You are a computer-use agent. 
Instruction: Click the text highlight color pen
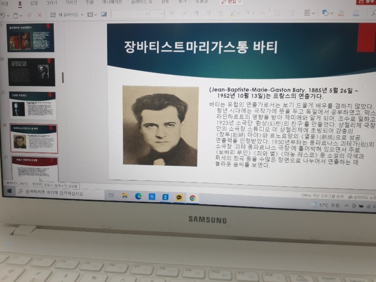pos(233,13)
